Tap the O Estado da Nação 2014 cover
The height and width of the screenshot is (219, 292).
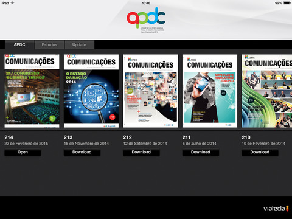click(x=91, y=91)
